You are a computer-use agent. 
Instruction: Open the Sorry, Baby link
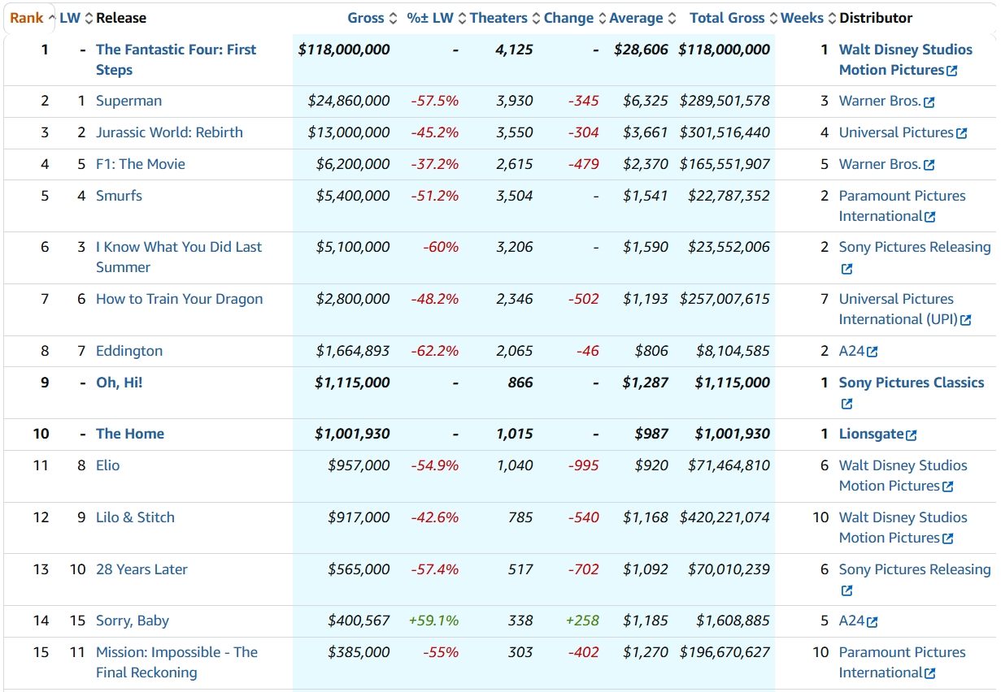tap(133, 621)
